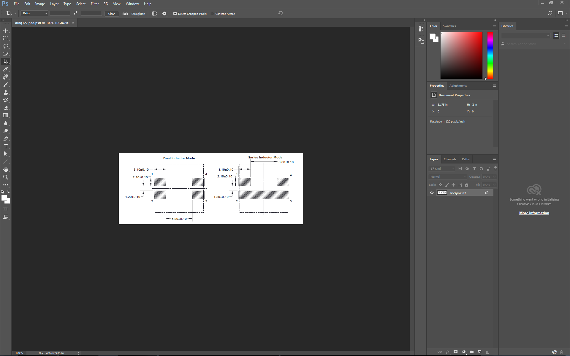Select the Eyedropper tool
Screen dimensions: 570x356
pyautogui.click(x=6, y=69)
